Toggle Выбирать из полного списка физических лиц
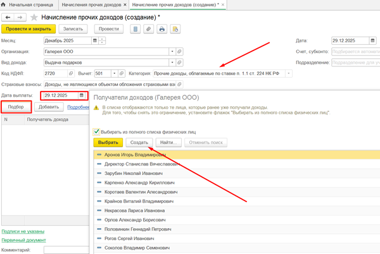The height and width of the screenshot is (254, 380). [x=96, y=132]
